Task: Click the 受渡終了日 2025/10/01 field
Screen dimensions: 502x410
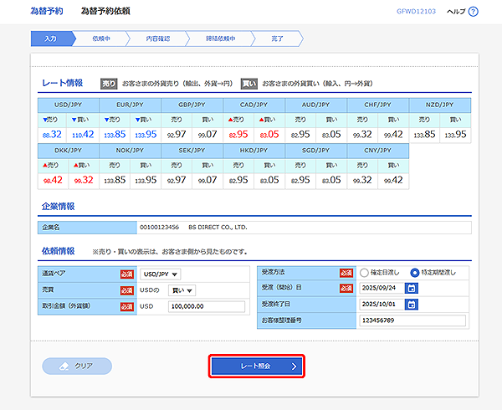Action: [382, 304]
